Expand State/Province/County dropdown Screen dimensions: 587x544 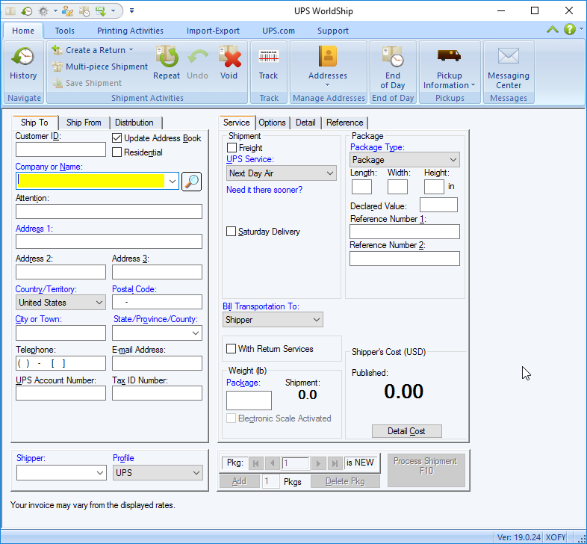coord(196,333)
